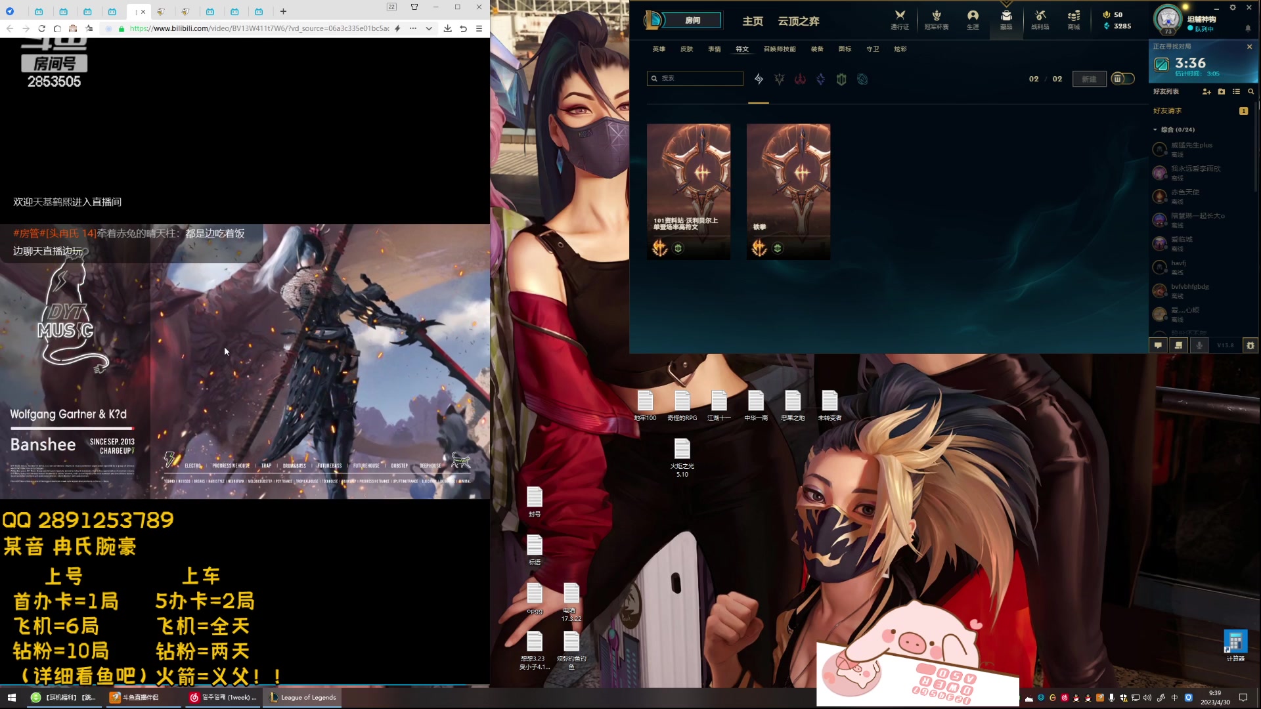Screen dimensions: 1261x709
Task: Filter runes by Precision path icon
Action: 780,79
